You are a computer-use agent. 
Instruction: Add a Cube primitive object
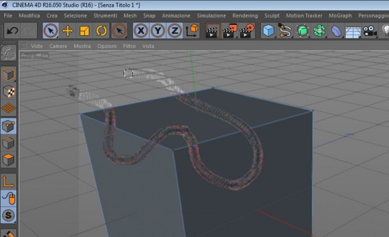coord(269,31)
